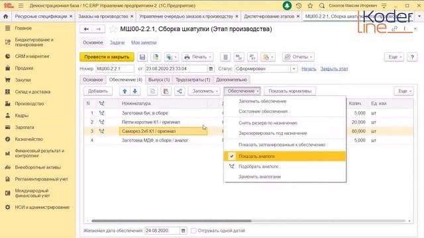
Task: Select Показать запланированные к обеспечению item
Action: 285,145
